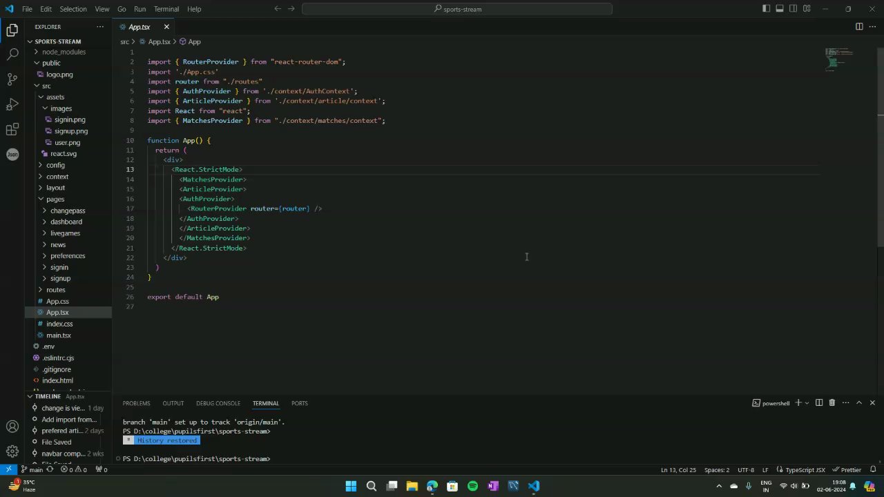Change encoding via UTF-8 status item
884x497 pixels.
click(746, 469)
